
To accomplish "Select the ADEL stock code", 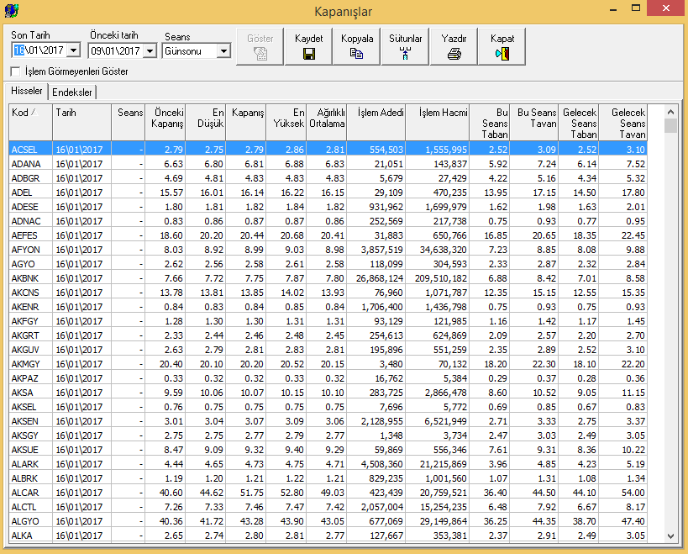I will 22,193.
